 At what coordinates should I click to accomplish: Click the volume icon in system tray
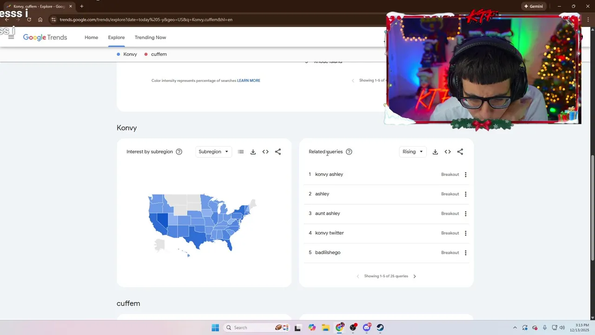(x=562, y=328)
